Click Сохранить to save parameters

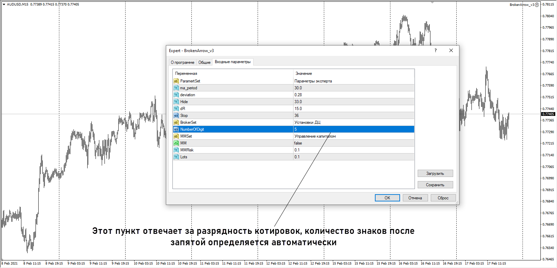435,185
